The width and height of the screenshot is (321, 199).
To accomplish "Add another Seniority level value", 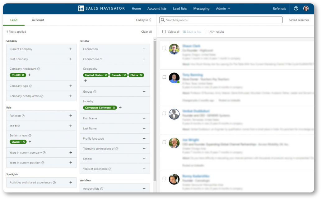I will 30,142.
